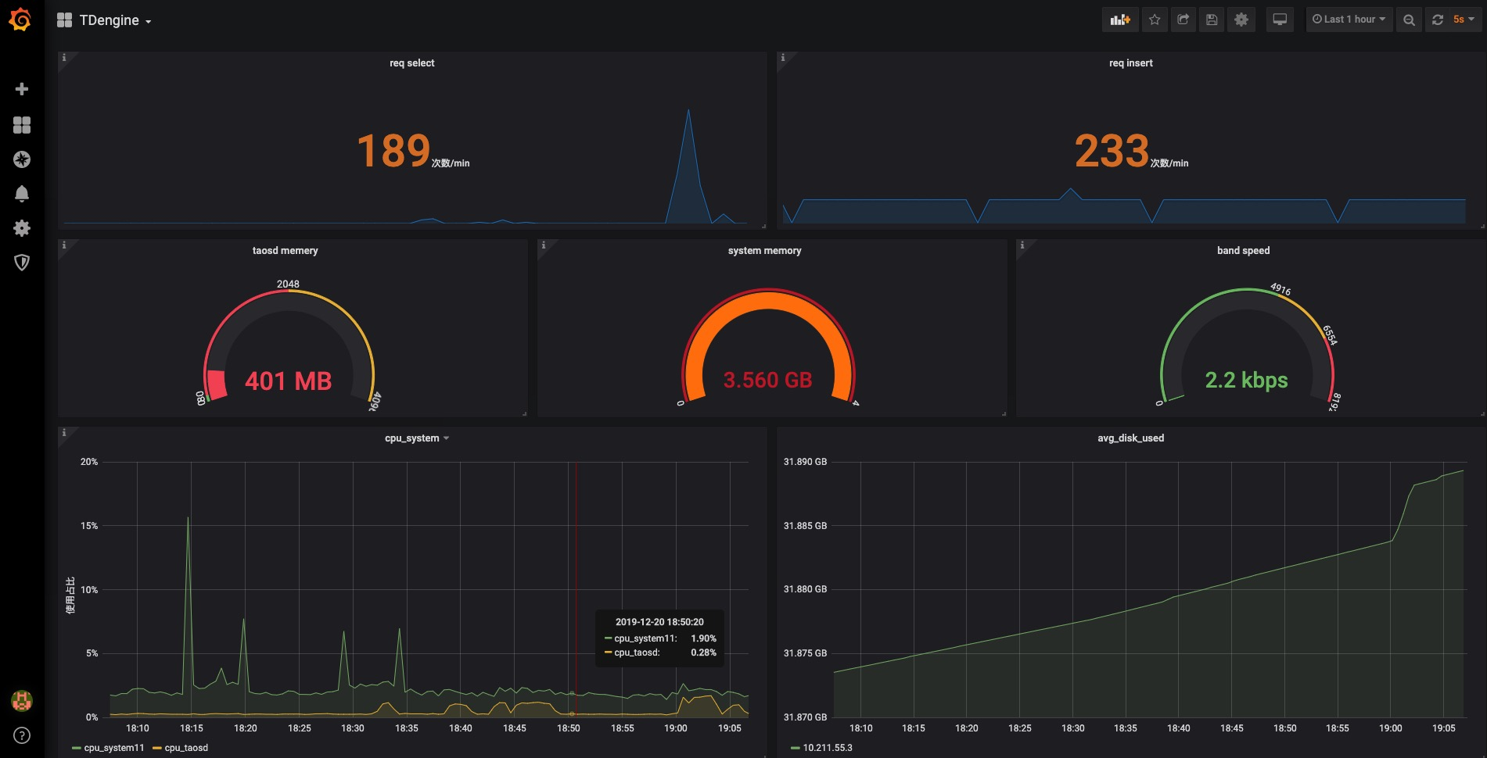This screenshot has height=758, width=1487.
Task: Open the 5s refresh interval dropdown
Action: pos(1463,20)
